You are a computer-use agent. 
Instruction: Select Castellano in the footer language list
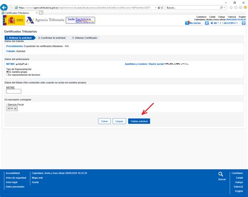click(238, 173)
